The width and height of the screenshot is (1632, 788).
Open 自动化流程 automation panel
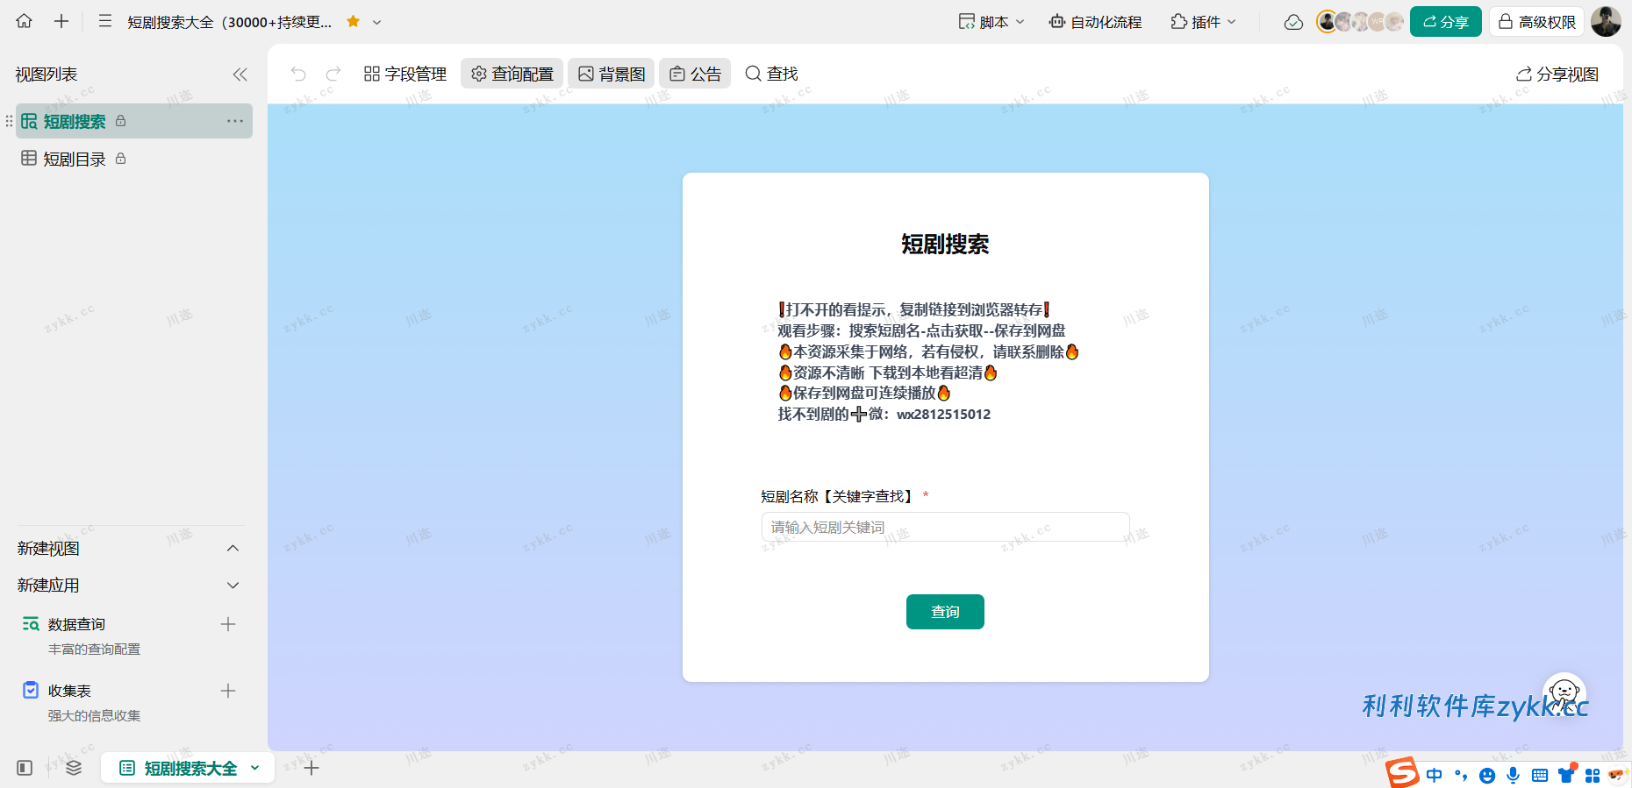coord(1095,22)
